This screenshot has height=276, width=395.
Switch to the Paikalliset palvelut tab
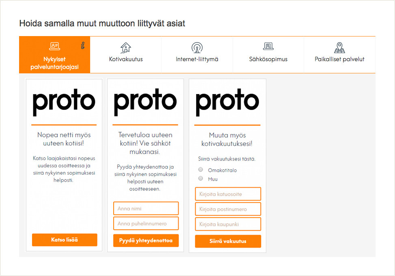point(339,55)
